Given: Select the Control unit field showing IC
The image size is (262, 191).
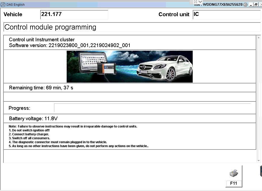Looking at the screenshot, I should pyautogui.click(x=226, y=15).
